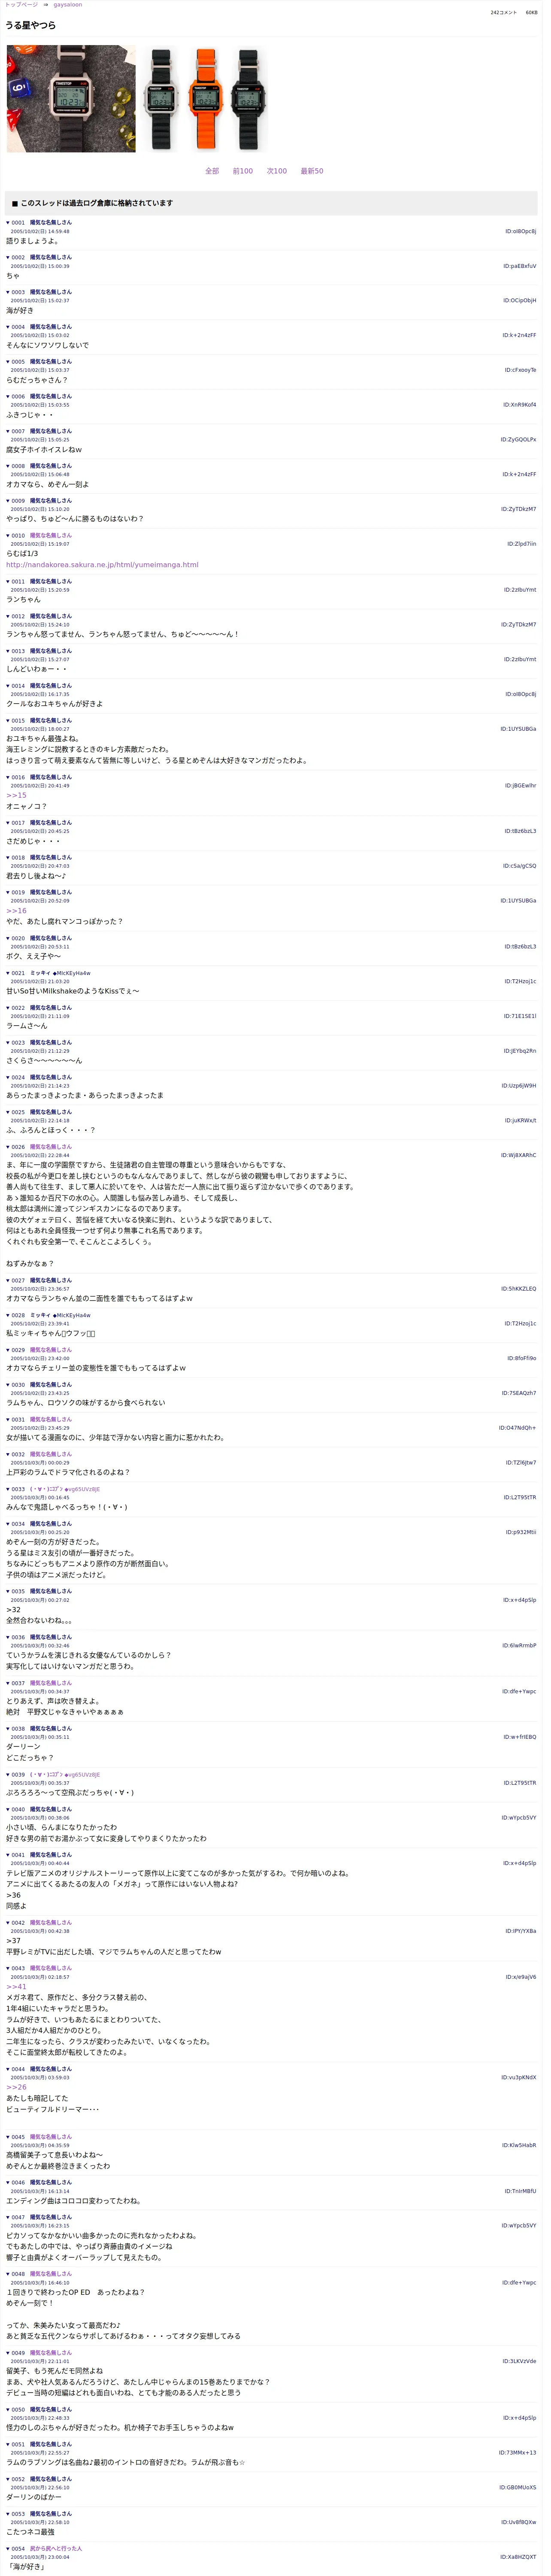Screen dimensions: 551x2576
Task: Open the ▼ menu of post 0010
Action: (x=8, y=535)
